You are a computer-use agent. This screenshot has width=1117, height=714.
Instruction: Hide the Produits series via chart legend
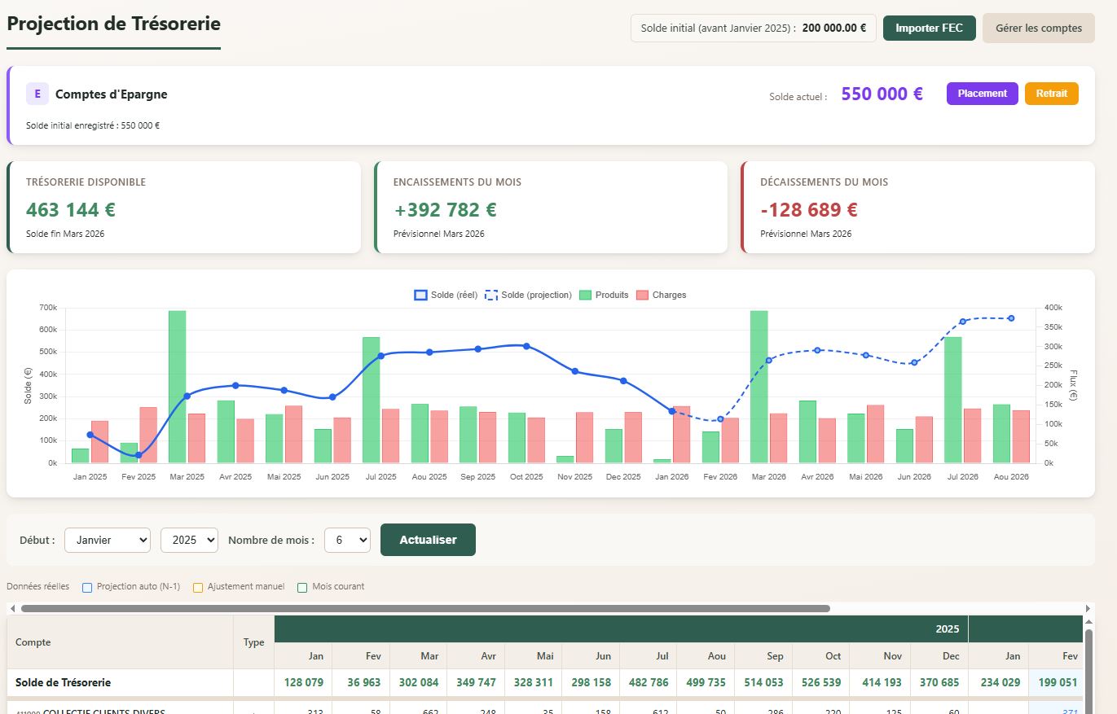(x=604, y=295)
